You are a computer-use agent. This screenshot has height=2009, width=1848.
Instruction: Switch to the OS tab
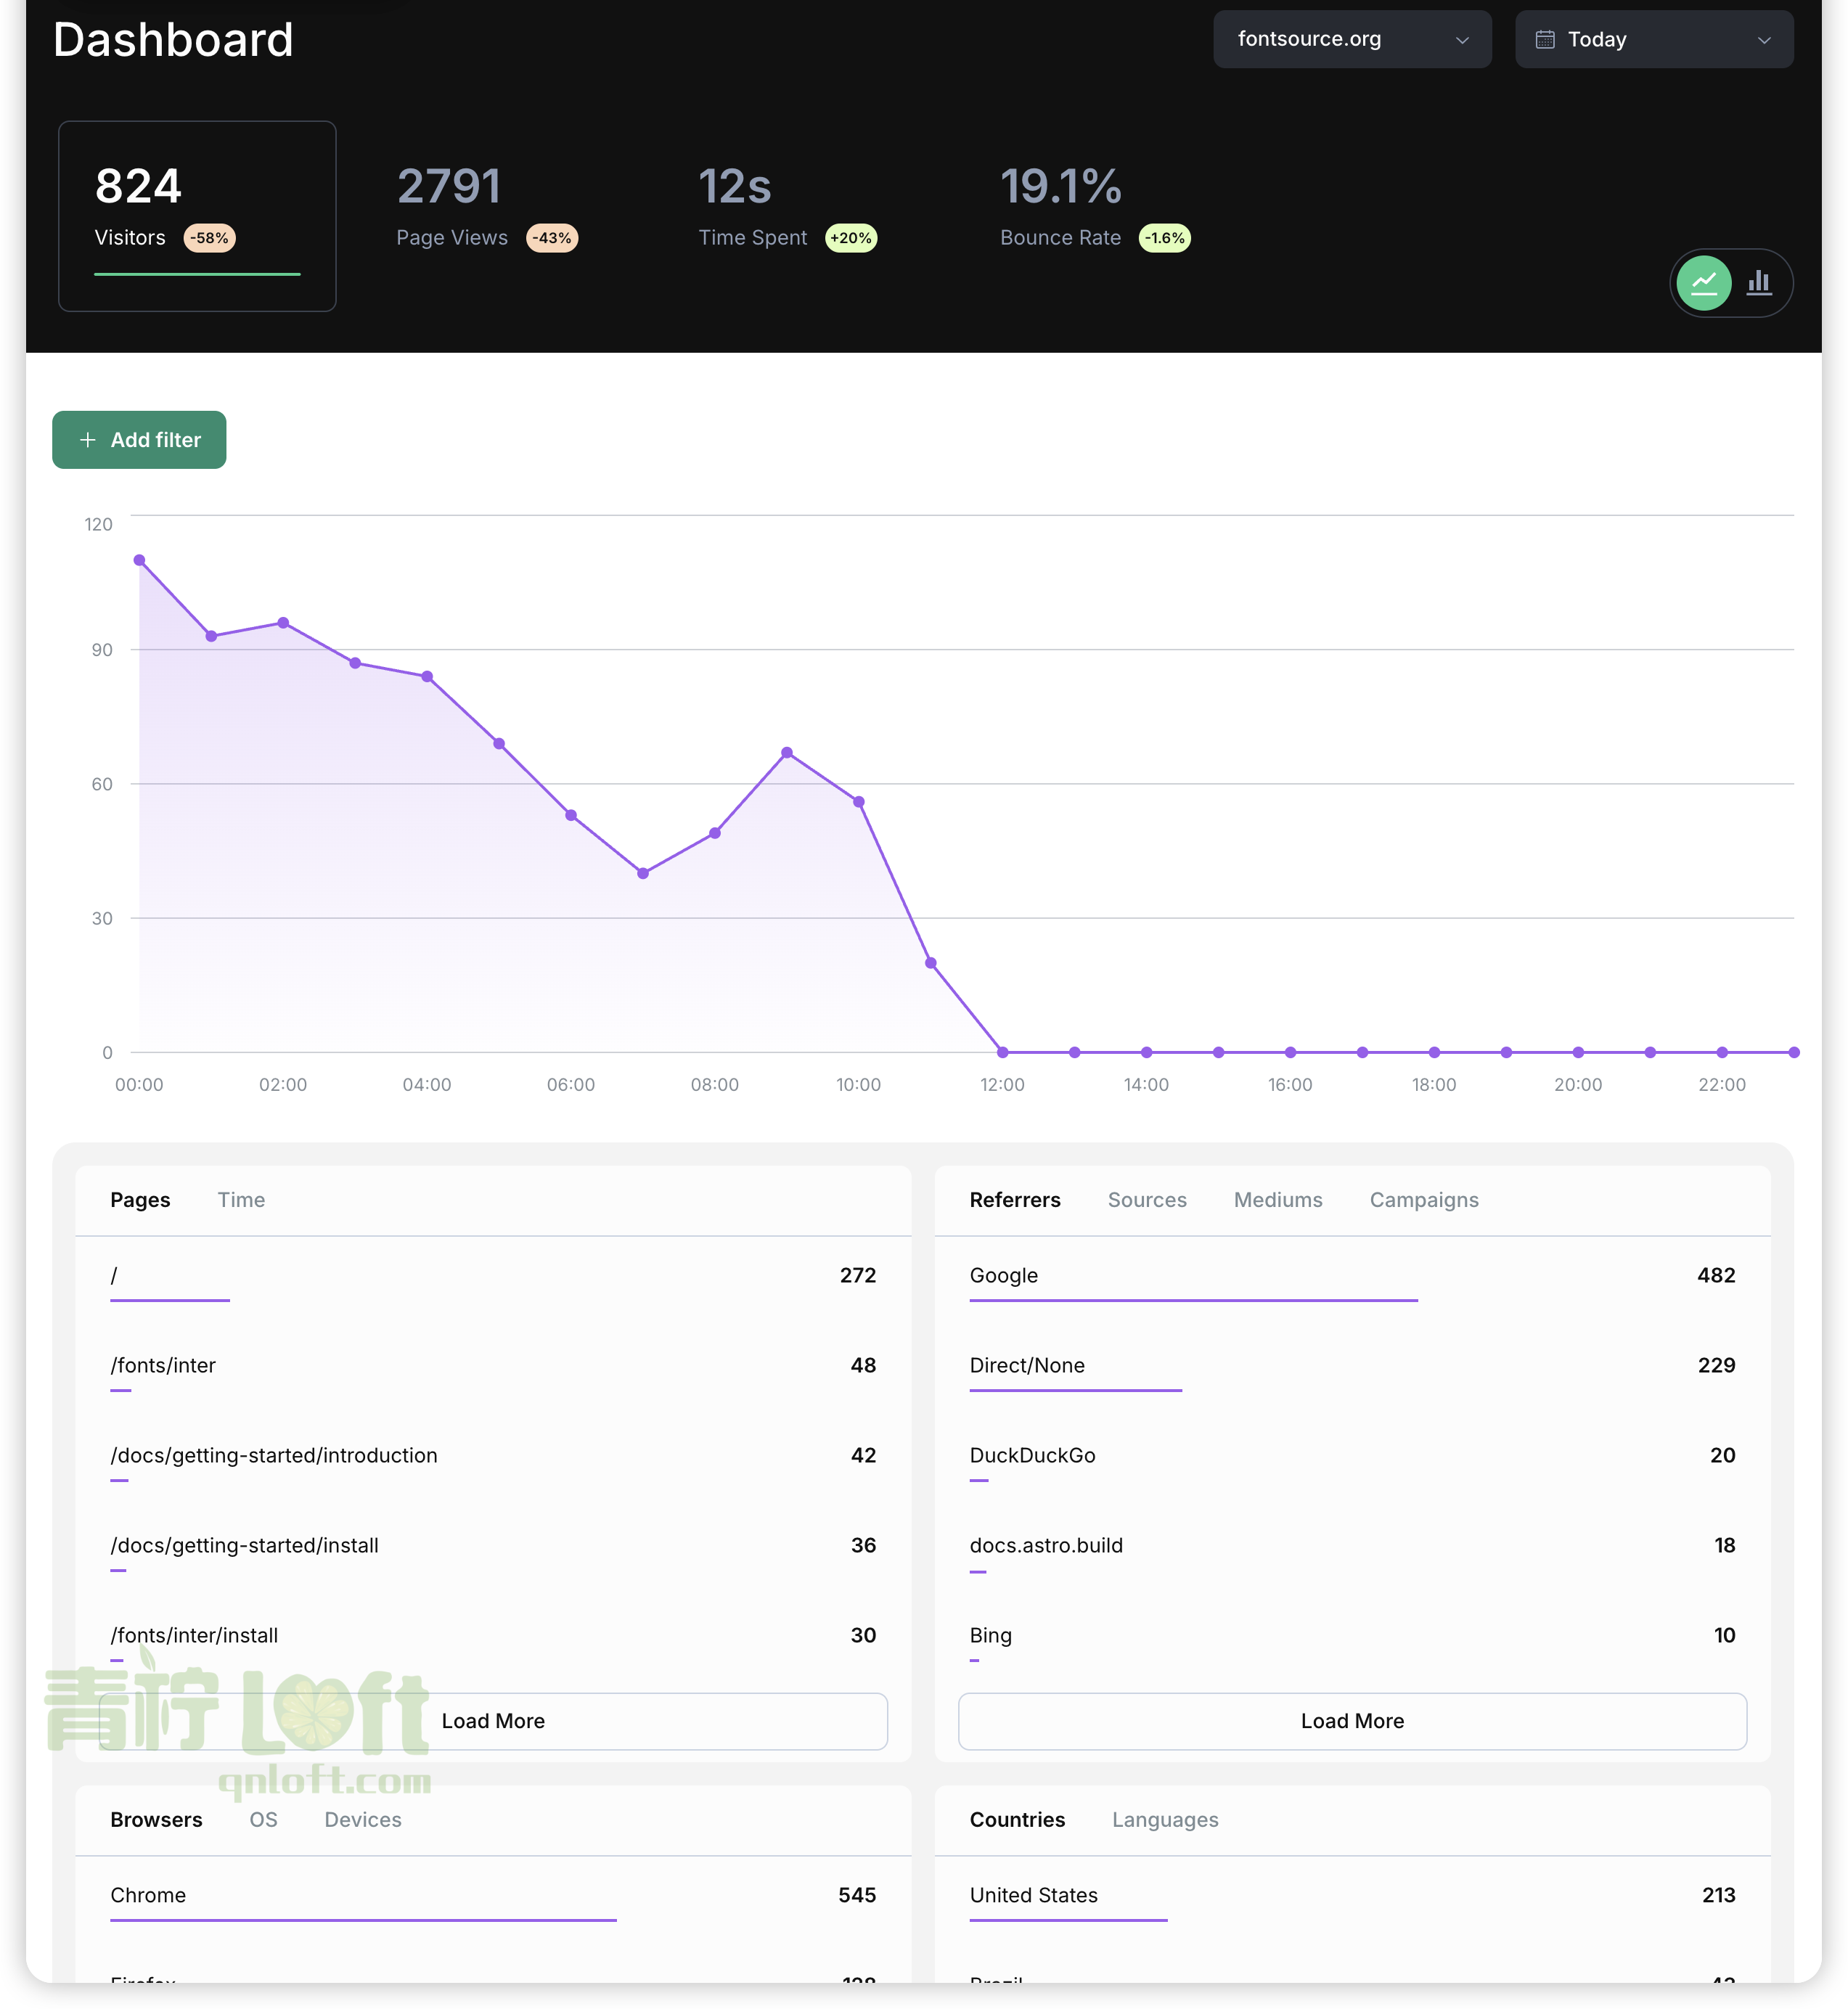tap(263, 1820)
